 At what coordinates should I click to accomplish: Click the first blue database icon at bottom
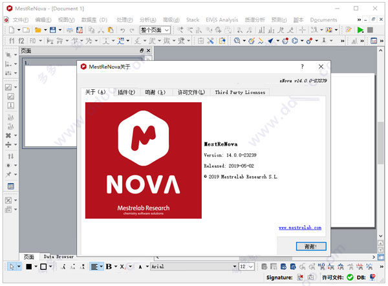click(284, 267)
